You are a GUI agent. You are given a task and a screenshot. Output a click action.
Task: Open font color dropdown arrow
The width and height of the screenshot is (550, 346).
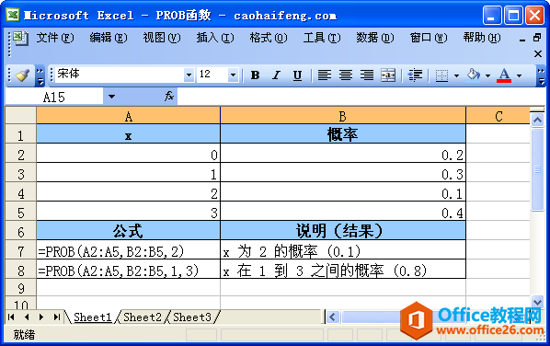[519, 75]
